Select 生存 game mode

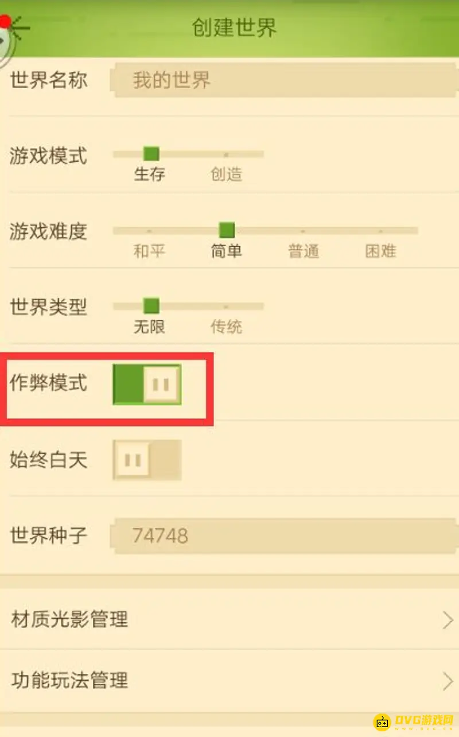tap(150, 174)
